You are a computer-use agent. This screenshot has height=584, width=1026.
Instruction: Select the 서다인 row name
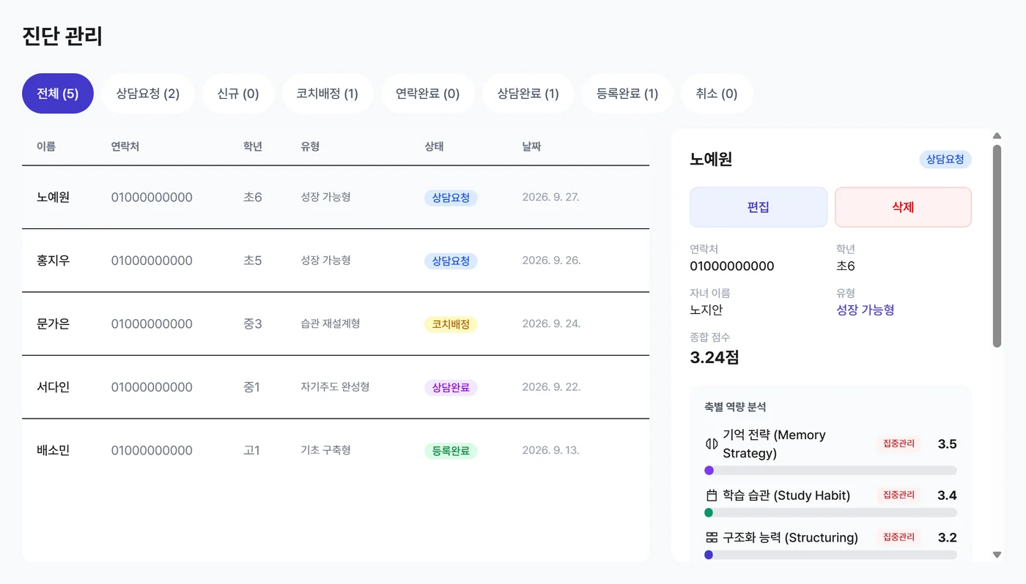coord(53,387)
